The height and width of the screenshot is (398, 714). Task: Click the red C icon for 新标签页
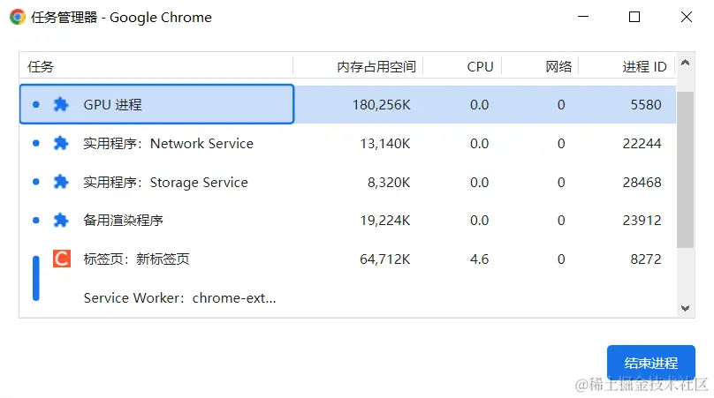[61, 259]
